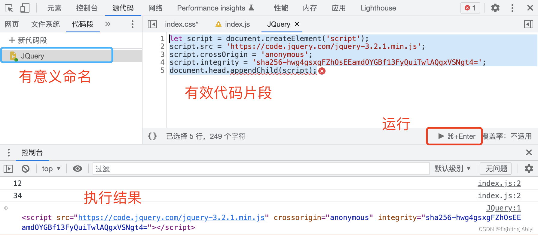Hide the navigator sidebar toggle icon
The image size is (538, 235).
coord(152,24)
